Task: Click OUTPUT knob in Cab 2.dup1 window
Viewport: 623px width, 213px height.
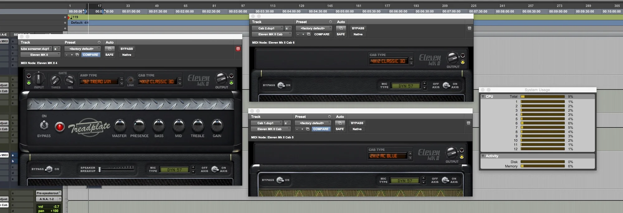Action: pyautogui.click(x=452, y=58)
